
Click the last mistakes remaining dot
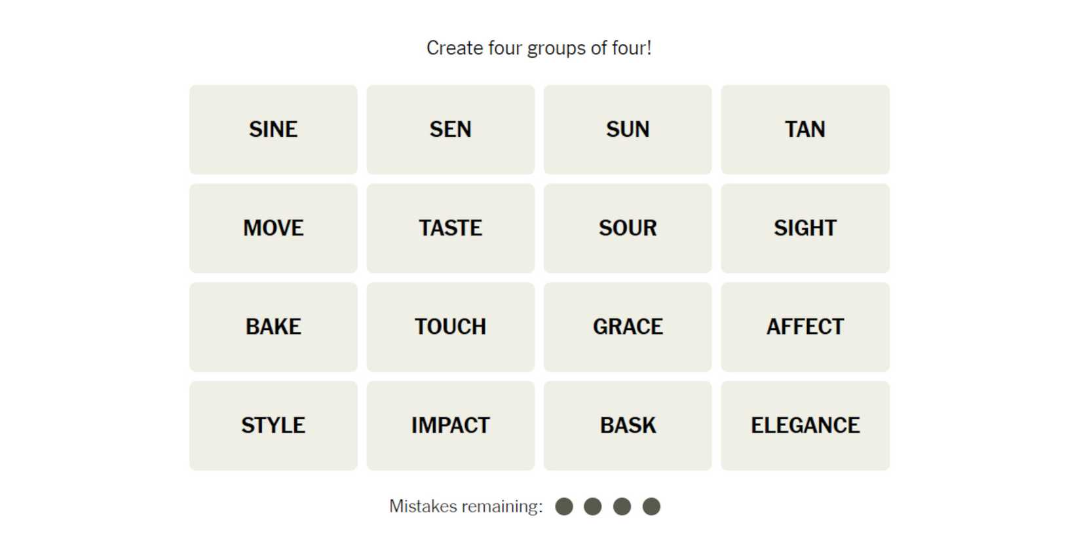651,507
